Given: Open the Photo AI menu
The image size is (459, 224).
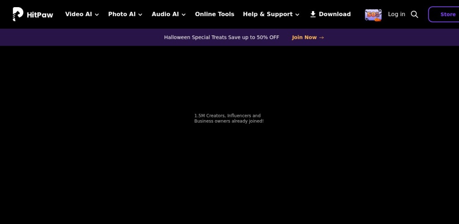Looking at the screenshot, I should tap(121, 14).
